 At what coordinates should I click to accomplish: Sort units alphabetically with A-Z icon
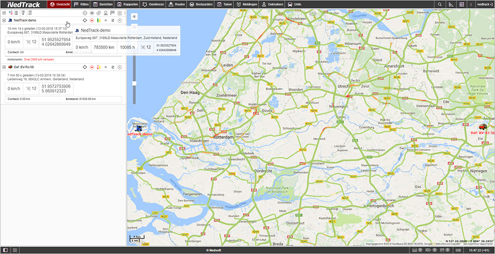tap(11, 13)
